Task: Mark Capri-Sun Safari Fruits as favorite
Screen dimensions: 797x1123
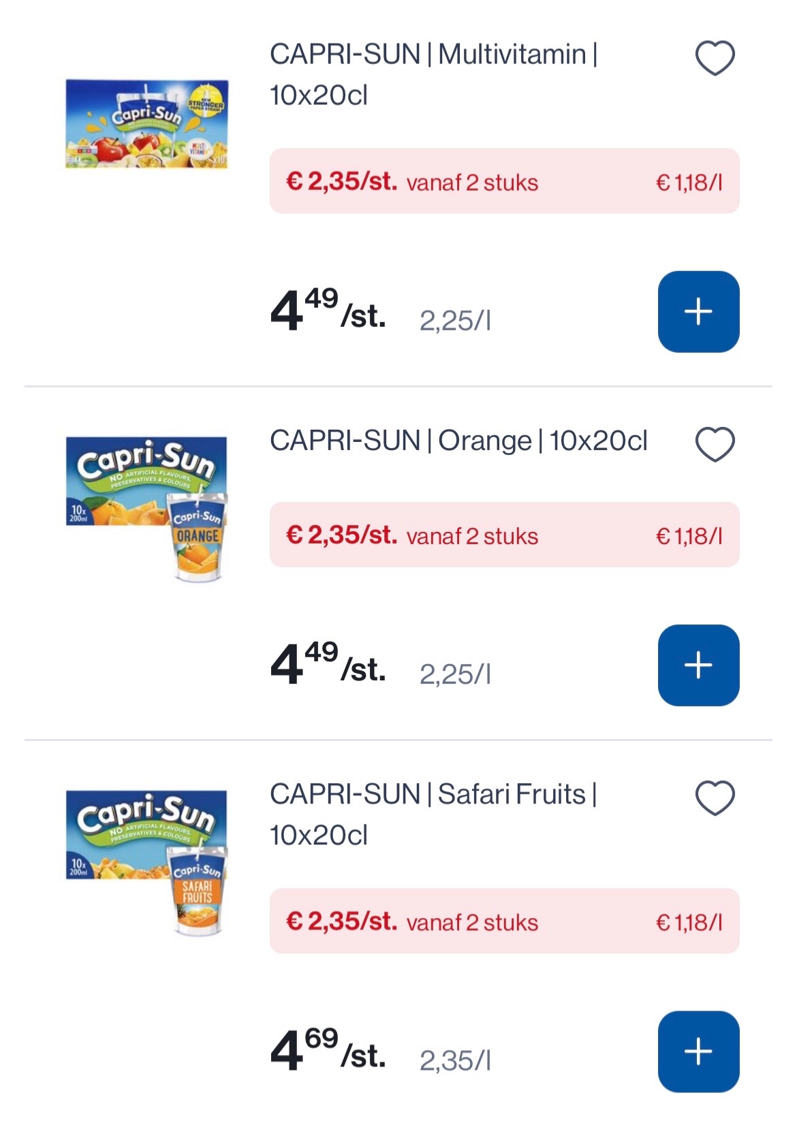Action: [x=715, y=797]
